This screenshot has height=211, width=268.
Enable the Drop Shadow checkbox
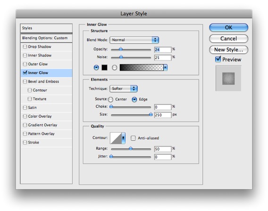25,47
